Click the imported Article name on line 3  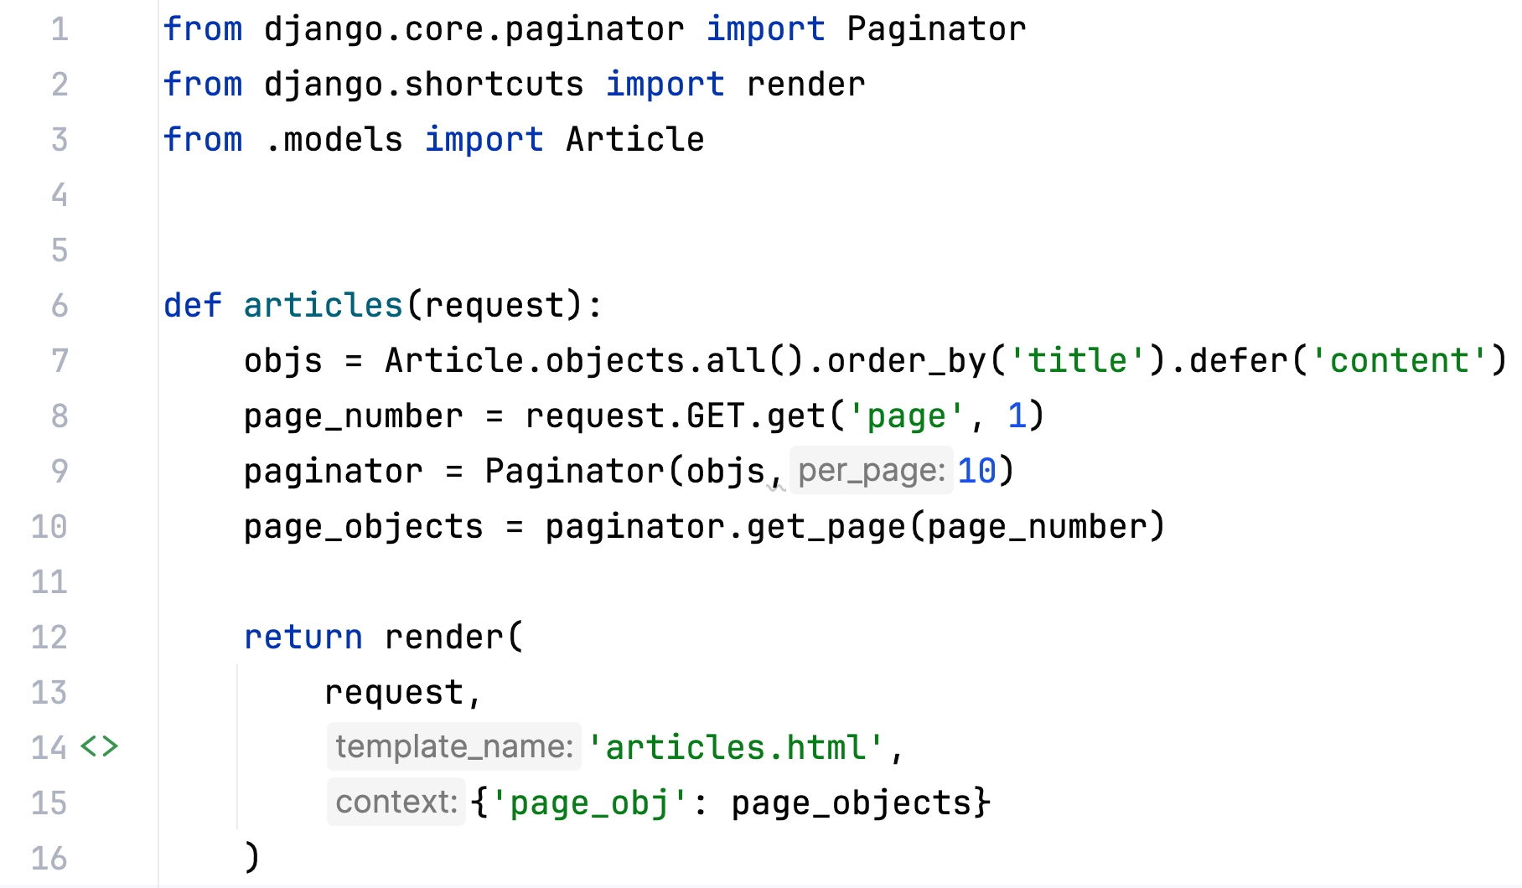634,140
